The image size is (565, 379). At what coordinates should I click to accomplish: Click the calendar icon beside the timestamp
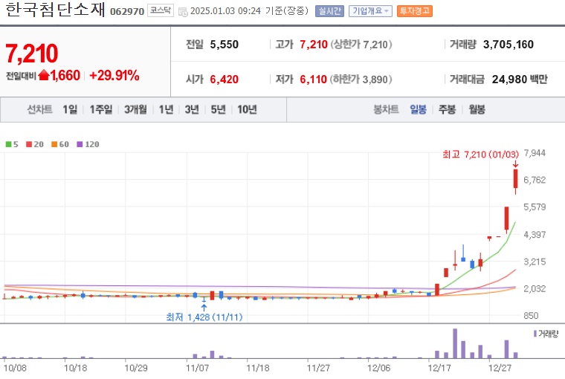183,12
